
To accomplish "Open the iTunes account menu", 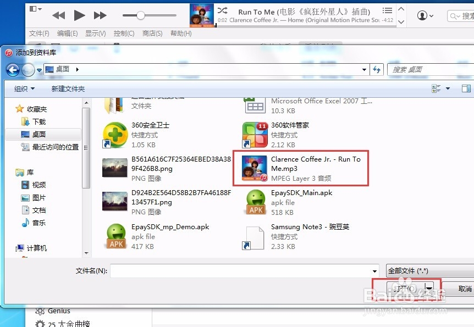I will (425, 15).
